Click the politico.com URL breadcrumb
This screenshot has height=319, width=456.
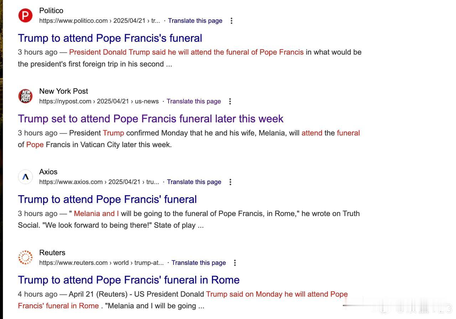click(x=100, y=21)
